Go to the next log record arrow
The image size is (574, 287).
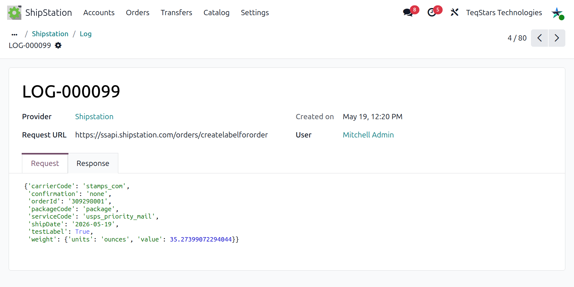pyautogui.click(x=557, y=38)
